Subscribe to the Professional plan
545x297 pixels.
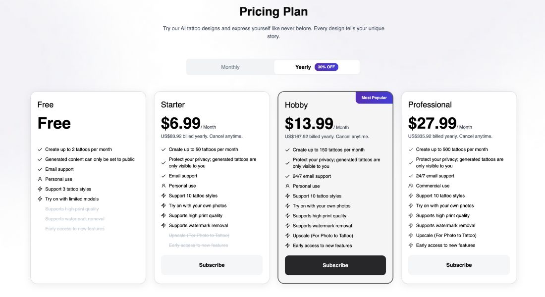459,265
